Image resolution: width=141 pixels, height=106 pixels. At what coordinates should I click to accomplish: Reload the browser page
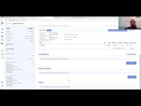(6, 20)
